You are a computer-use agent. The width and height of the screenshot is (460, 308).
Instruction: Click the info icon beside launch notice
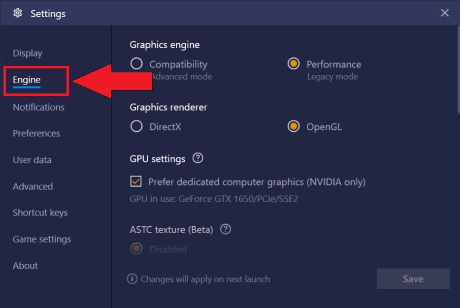pyautogui.click(x=132, y=278)
